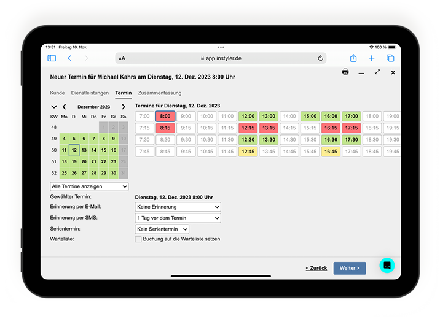Click the print icon in dialog header
This screenshot has width=440, height=319.
[345, 72]
